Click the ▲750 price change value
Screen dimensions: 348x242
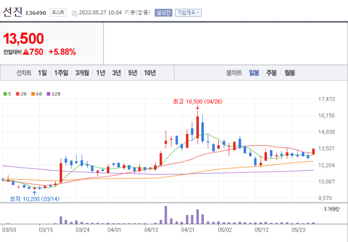tap(33, 52)
